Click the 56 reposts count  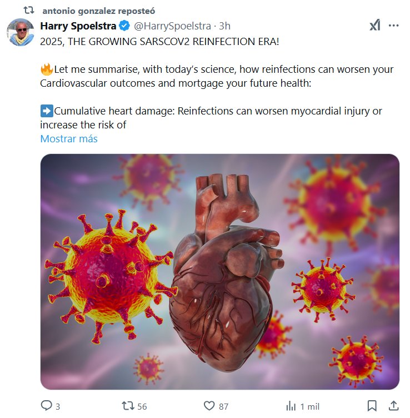(x=142, y=406)
